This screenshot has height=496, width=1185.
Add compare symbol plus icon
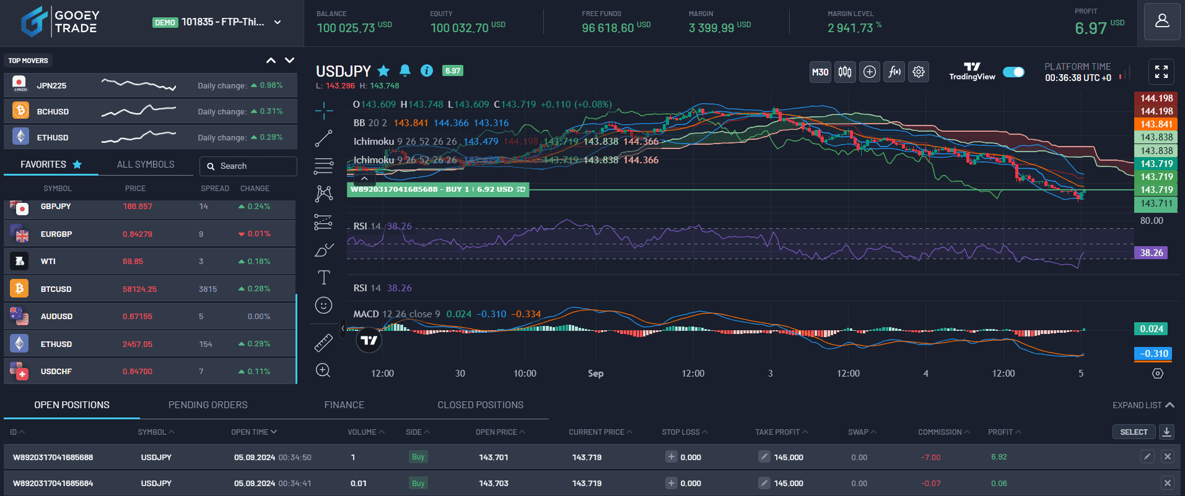point(869,72)
